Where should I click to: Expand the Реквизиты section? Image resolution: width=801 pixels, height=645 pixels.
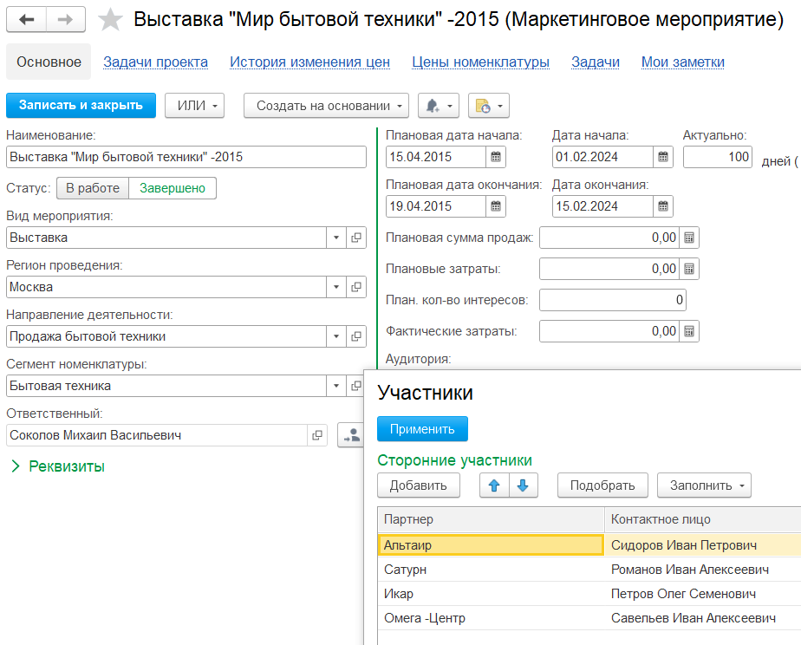[x=57, y=466]
